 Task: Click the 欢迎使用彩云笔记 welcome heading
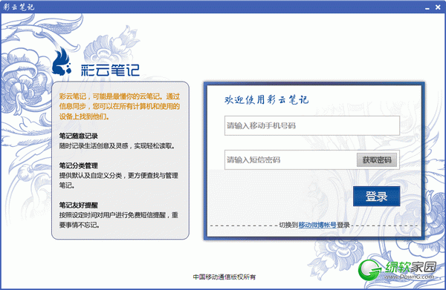coord(267,99)
